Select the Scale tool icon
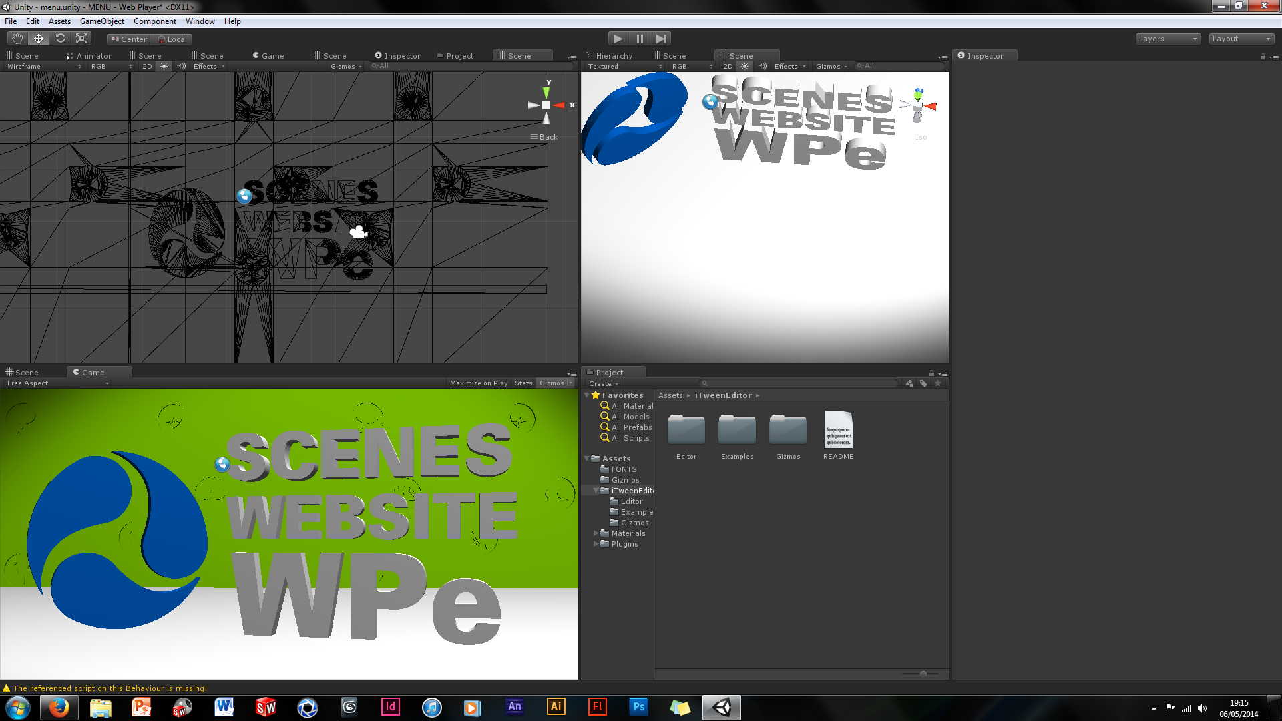The image size is (1282, 721). 82,39
